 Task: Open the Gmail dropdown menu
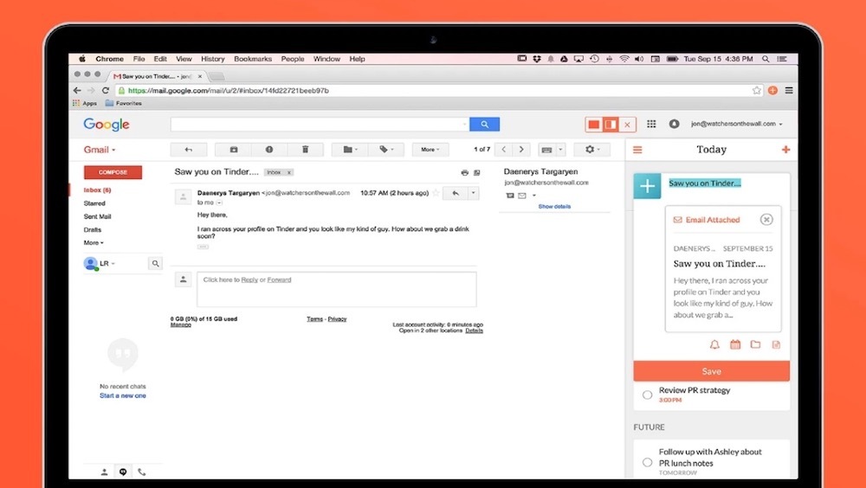click(100, 150)
